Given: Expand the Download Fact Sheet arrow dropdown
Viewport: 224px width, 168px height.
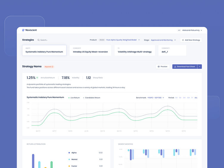Looking at the screenshot, I should click(x=200, y=66).
